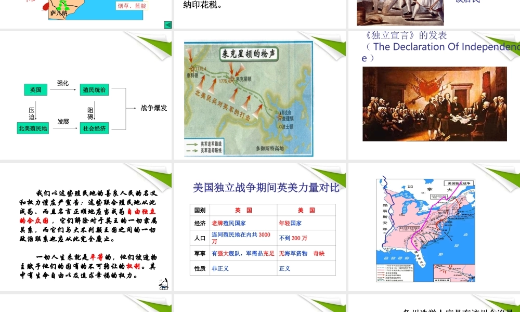Click the 强化 label above the arrow
The height and width of the screenshot is (312, 520).
pos(63,83)
